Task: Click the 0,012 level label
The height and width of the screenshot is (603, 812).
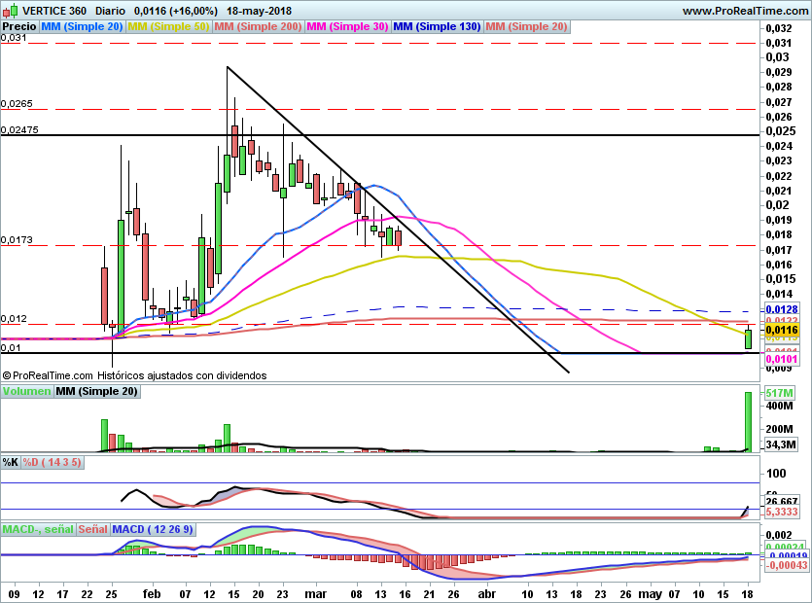Action: [14, 319]
